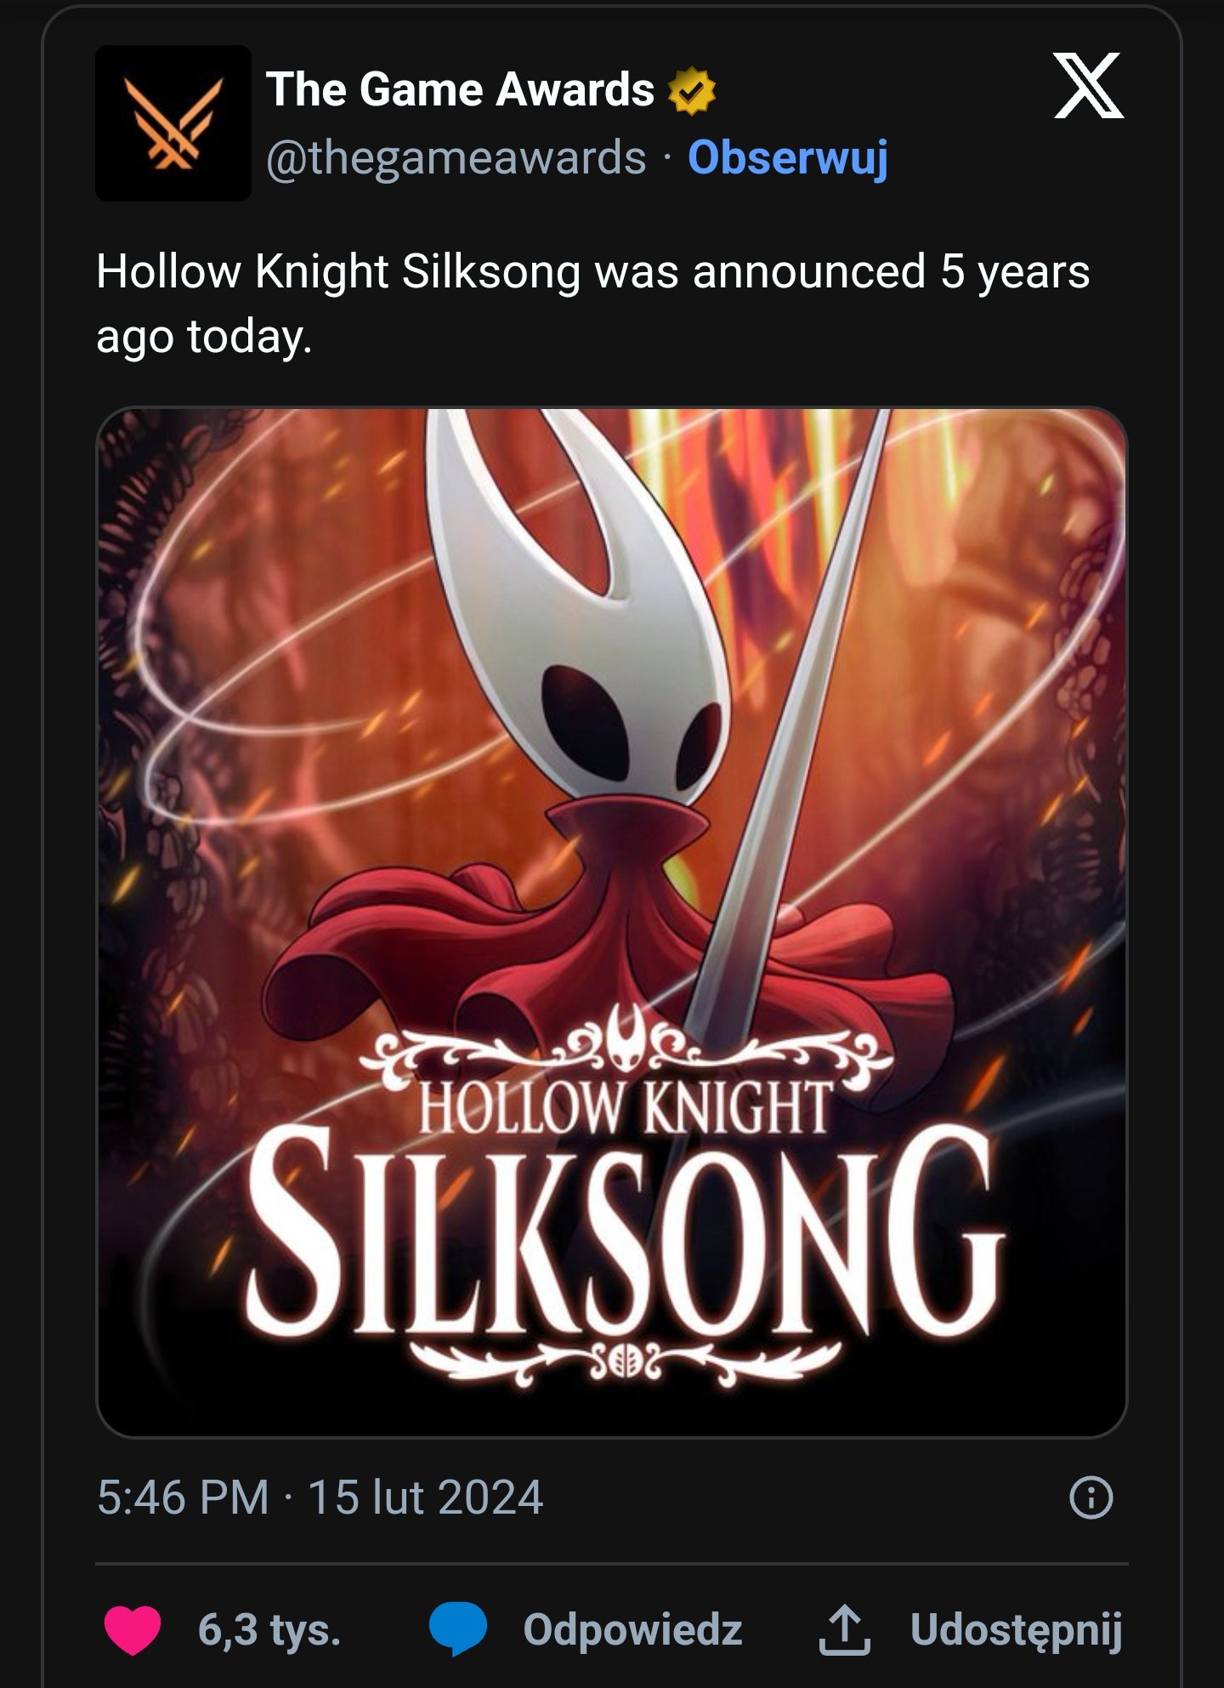The image size is (1224, 1688).
Task: Select the Odpowiedz reply label
Action: point(632,1630)
